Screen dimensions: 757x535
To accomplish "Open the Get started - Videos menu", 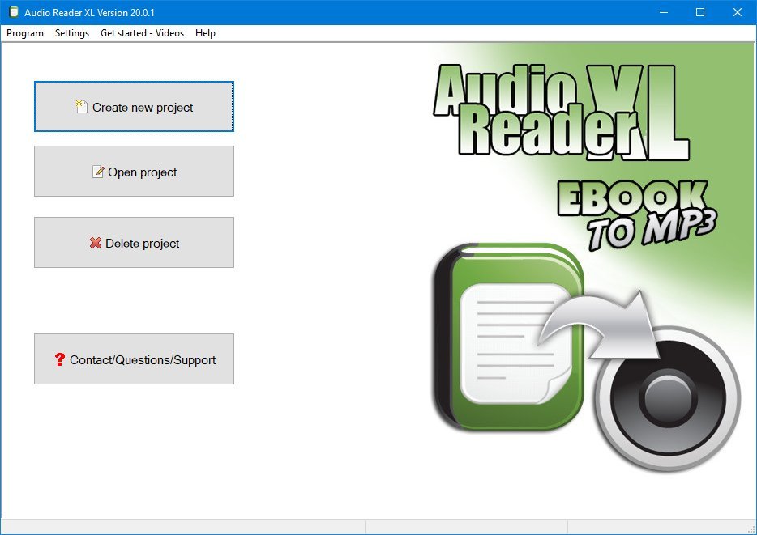I will click(x=142, y=33).
